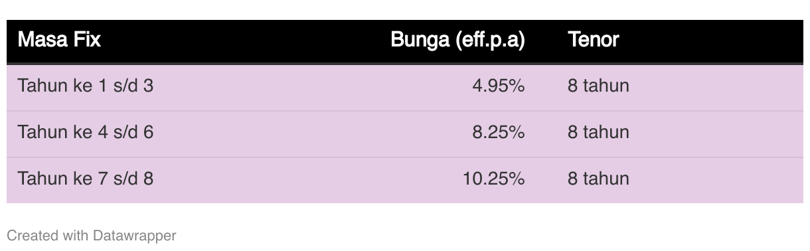Click the Bunga (eff.p.a) column header
810x251 pixels.
point(457,40)
